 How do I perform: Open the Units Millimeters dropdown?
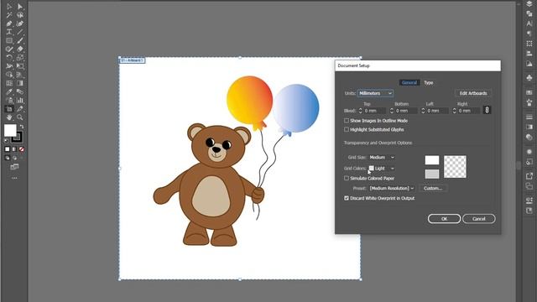point(375,93)
